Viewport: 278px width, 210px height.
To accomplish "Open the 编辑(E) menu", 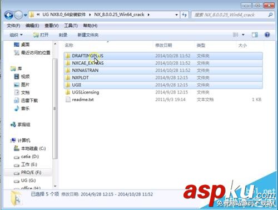I will (x=32, y=26).
